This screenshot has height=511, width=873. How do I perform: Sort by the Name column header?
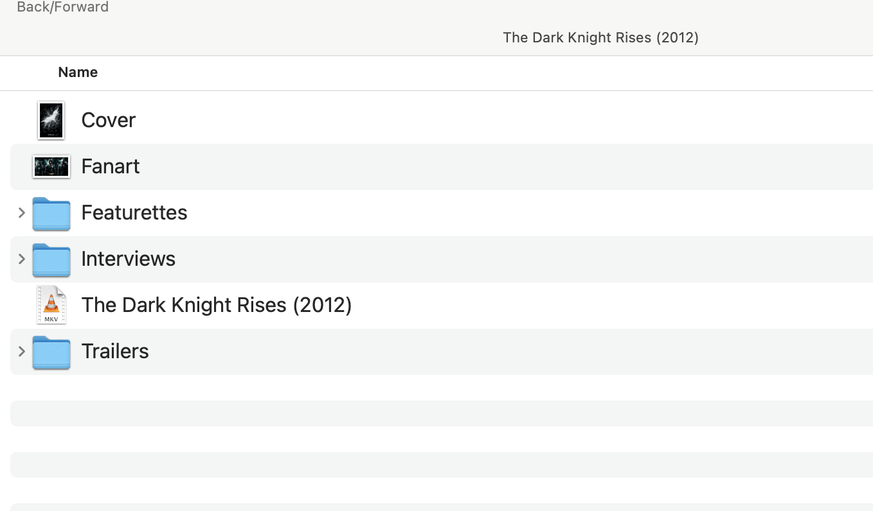[78, 73]
